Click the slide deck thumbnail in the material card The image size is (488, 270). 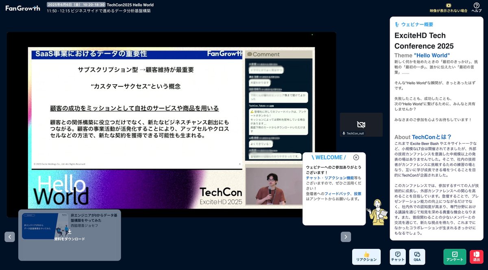45,226
